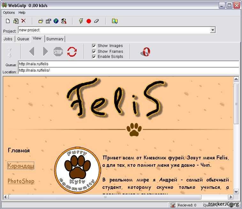
Task: Uncheck the Show Images checkbox
Action: coord(94,46)
